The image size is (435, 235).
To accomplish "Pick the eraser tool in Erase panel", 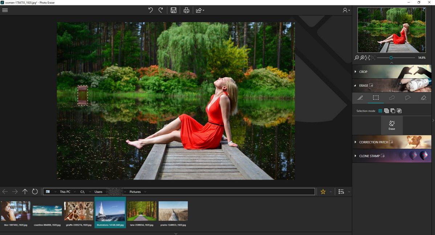I will 423,98.
